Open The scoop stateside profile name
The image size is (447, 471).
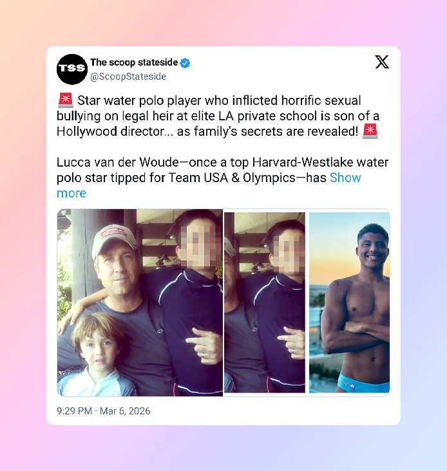click(x=134, y=62)
